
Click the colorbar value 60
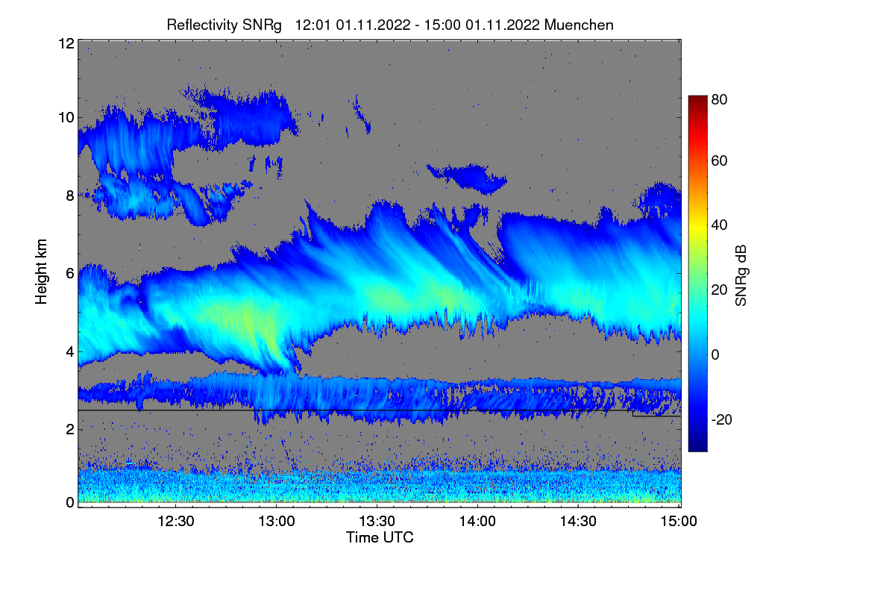720,161
